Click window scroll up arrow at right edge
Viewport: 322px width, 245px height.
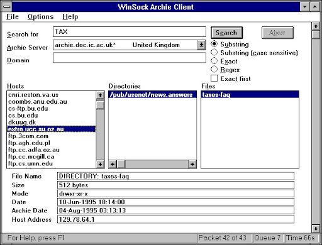(x=316, y=26)
